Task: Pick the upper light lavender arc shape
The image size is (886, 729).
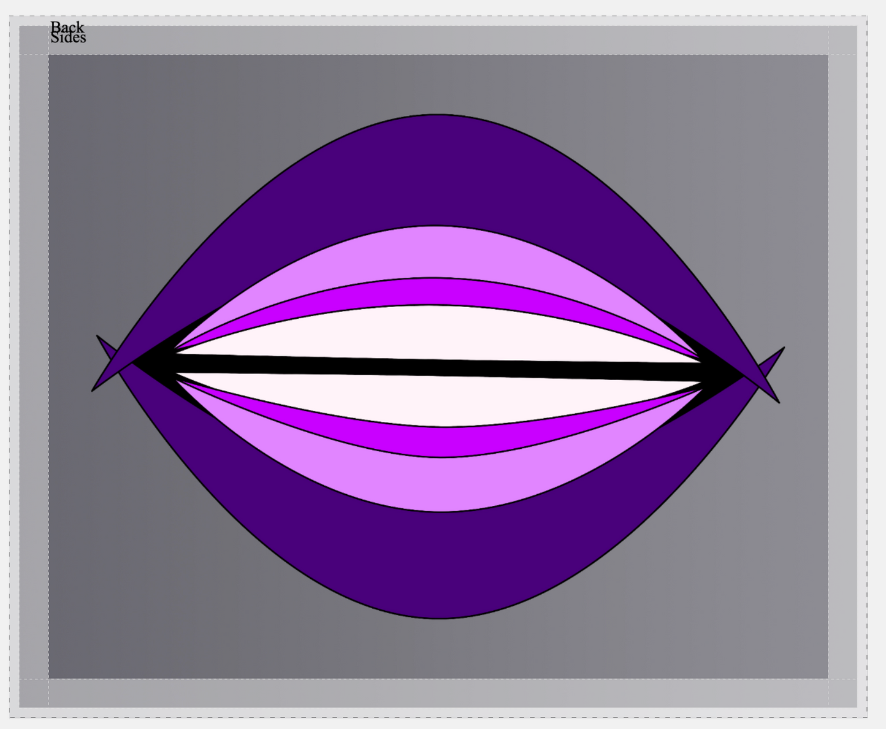Action: pos(434,251)
